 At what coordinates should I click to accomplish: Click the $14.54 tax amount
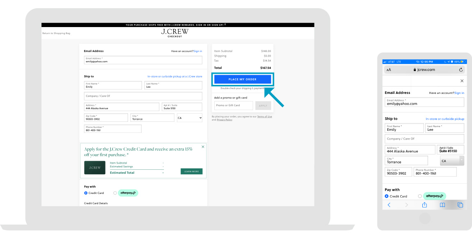pyautogui.click(x=267, y=61)
